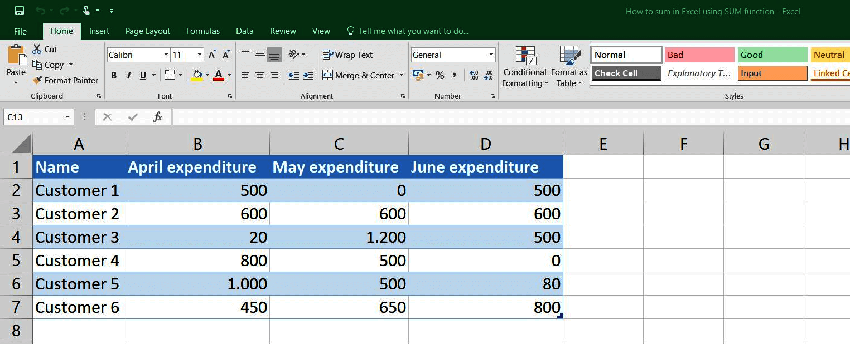Apply the Good cell style
Screen dimensions: 850x344
pyautogui.click(x=772, y=55)
